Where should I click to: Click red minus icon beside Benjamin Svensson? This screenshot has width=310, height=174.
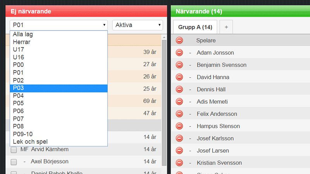pyautogui.click(x=179, y=65)
